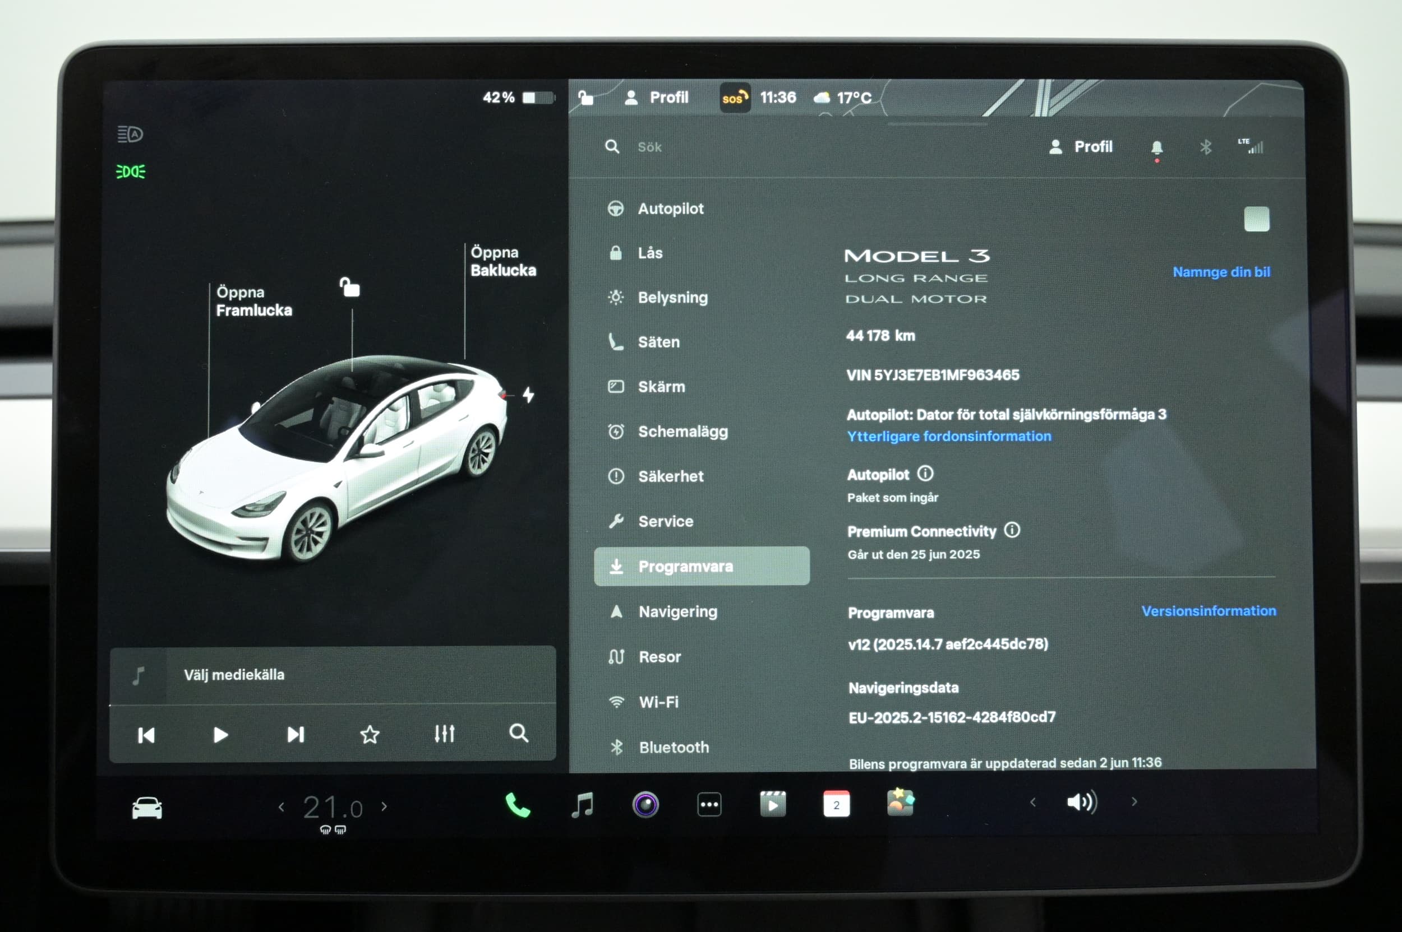Screen dimensions: 1402x932
Task: Open Versionsinformation release notes link
Action: coord(1209,611)
